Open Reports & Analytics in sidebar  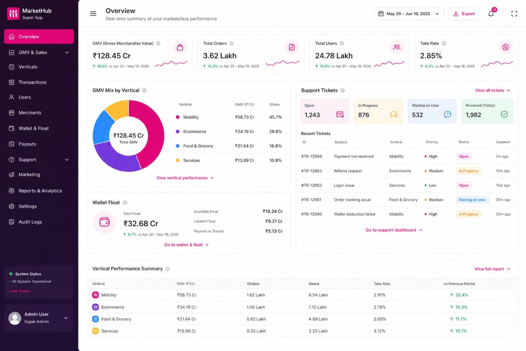coord(39,191)
